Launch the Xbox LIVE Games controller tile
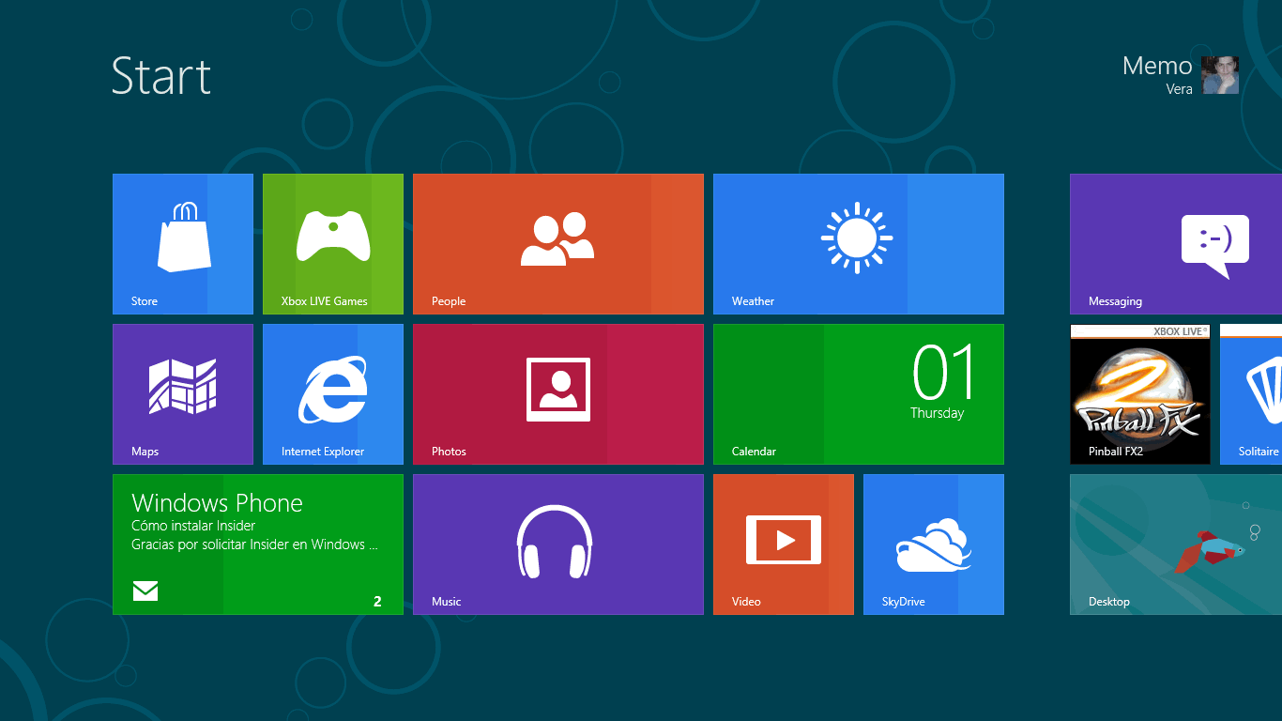1282x721 pixels. [333, 243]
